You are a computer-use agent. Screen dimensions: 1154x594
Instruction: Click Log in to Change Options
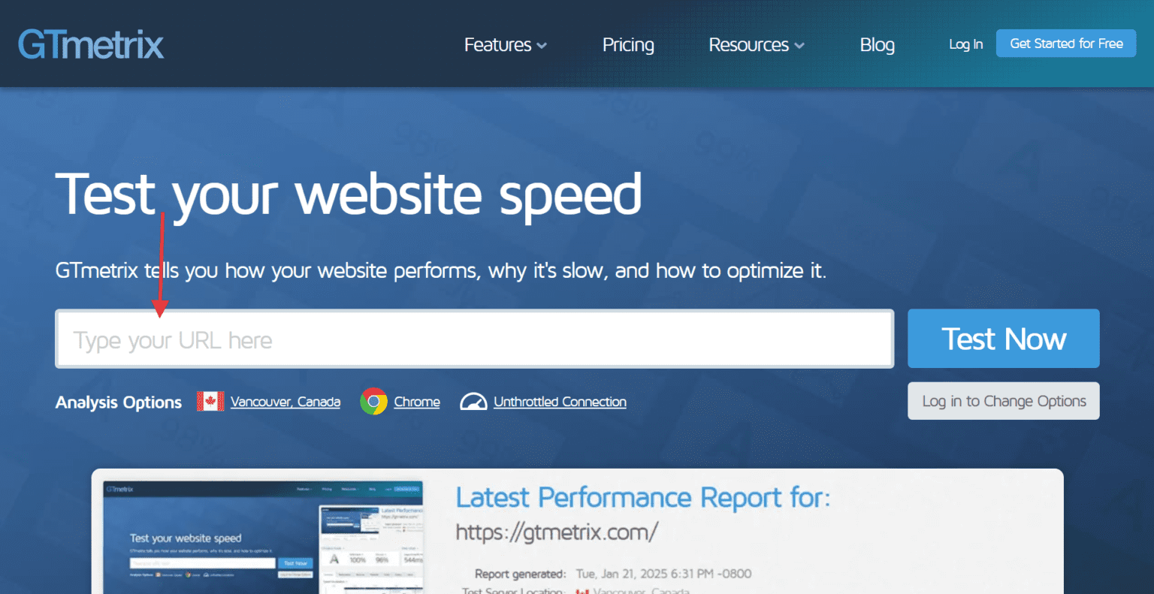tap(1003, 400)
